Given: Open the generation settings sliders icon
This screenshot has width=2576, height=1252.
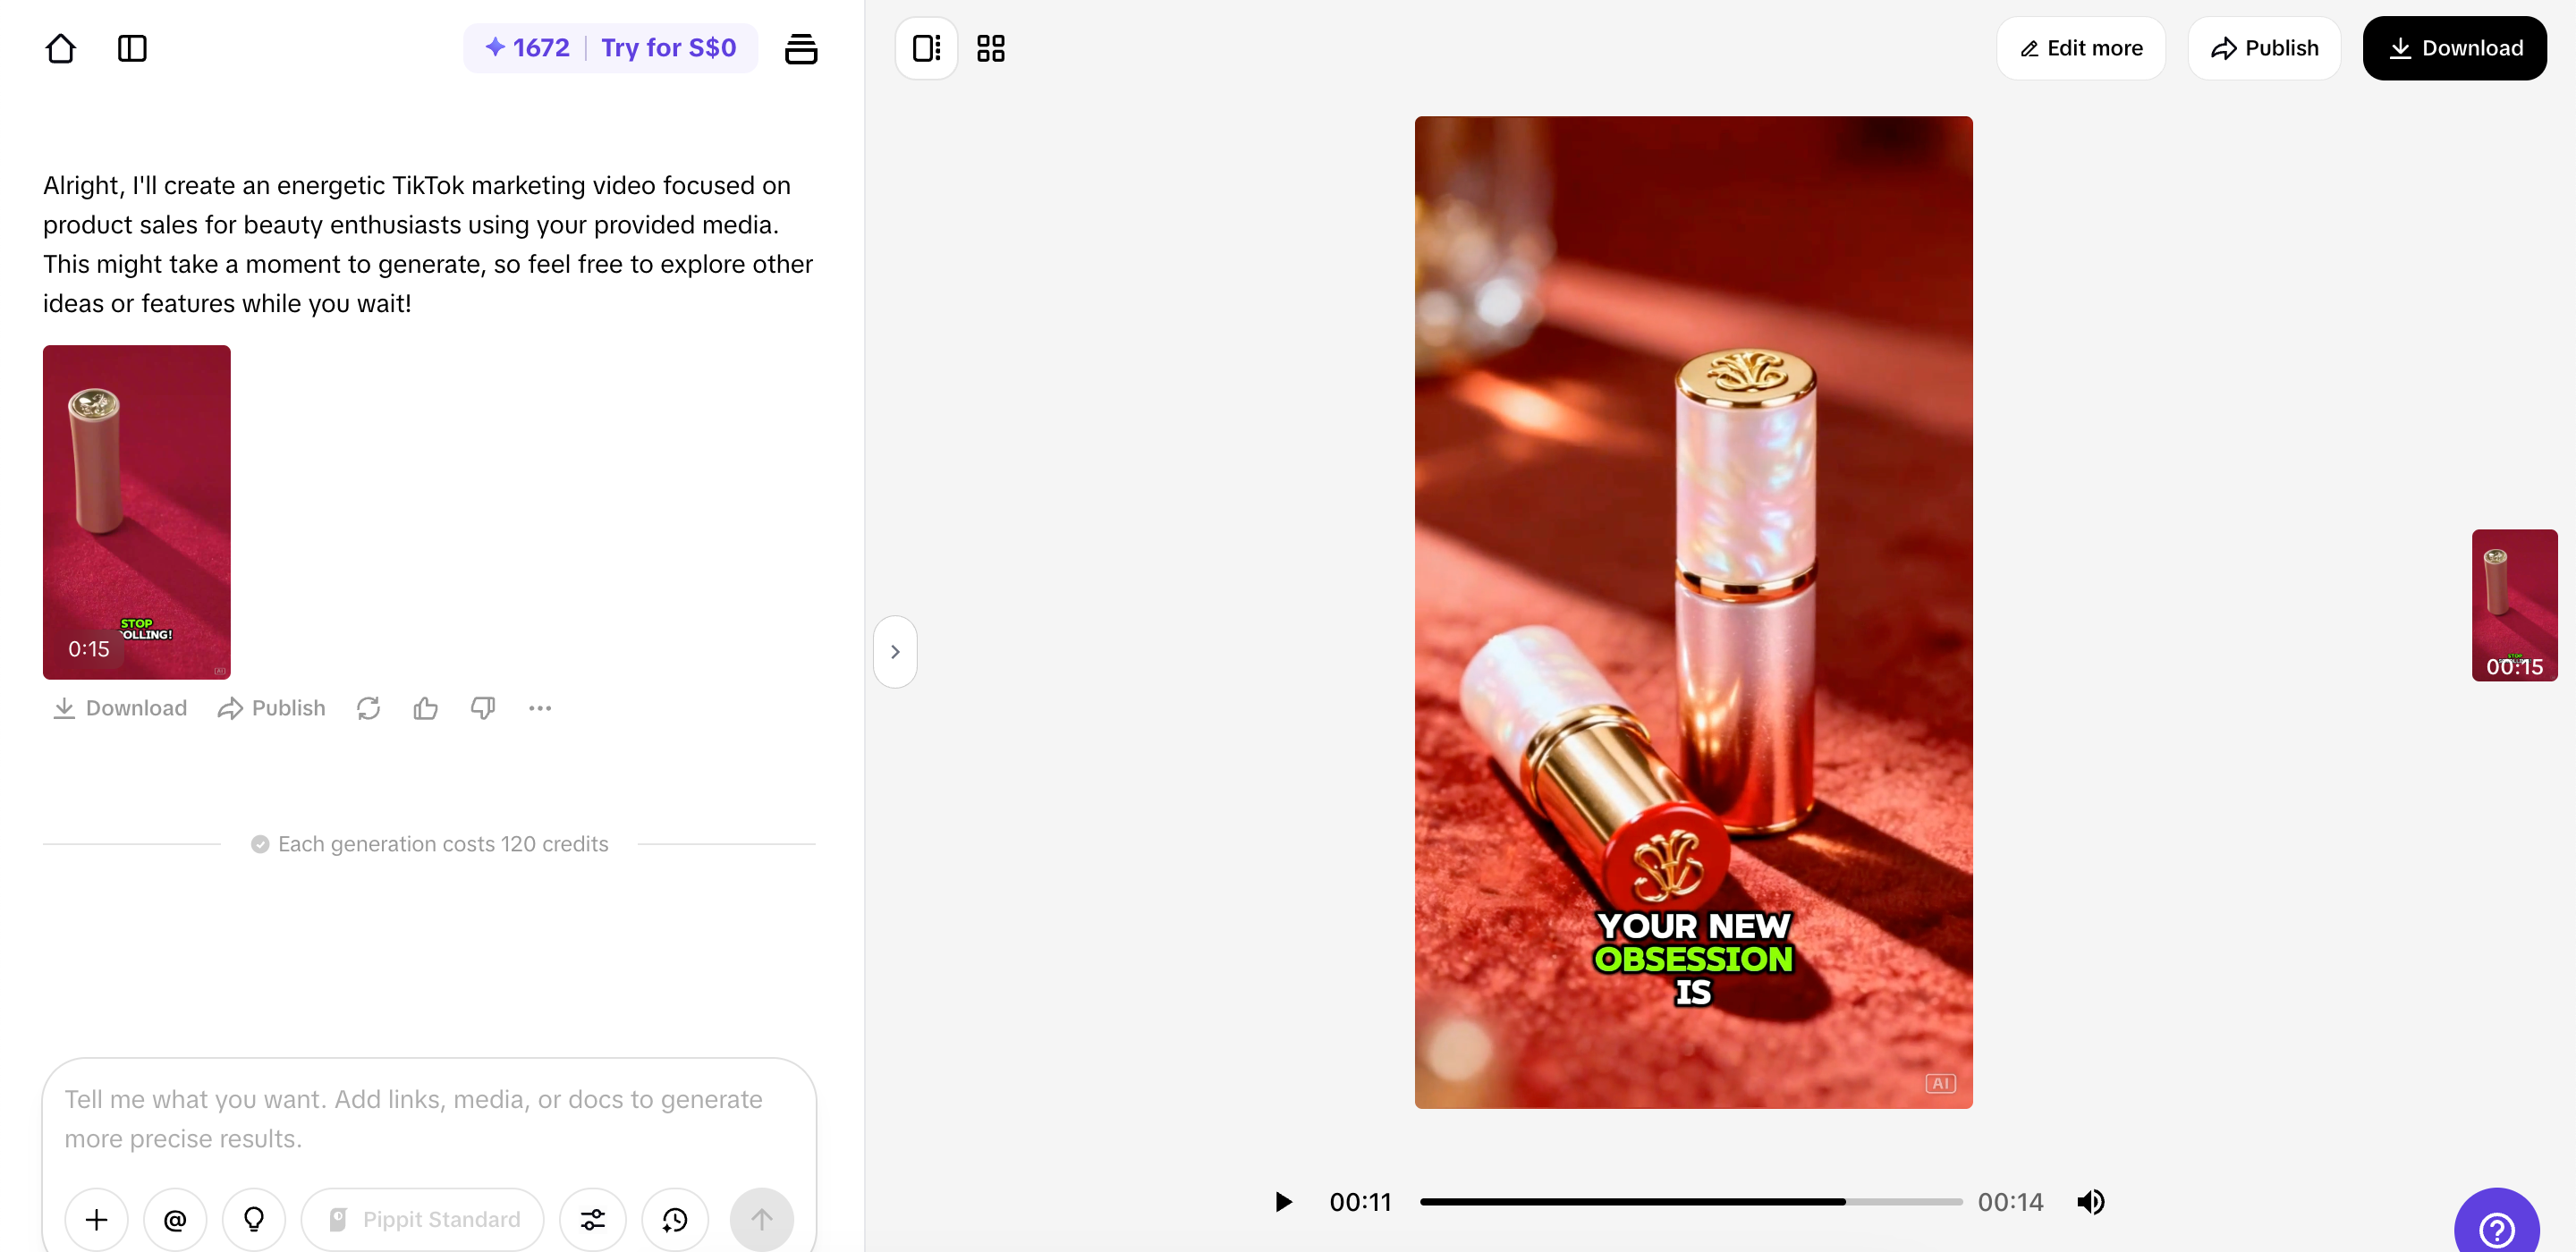Looking at the screenshot, I should (593, 1219).
